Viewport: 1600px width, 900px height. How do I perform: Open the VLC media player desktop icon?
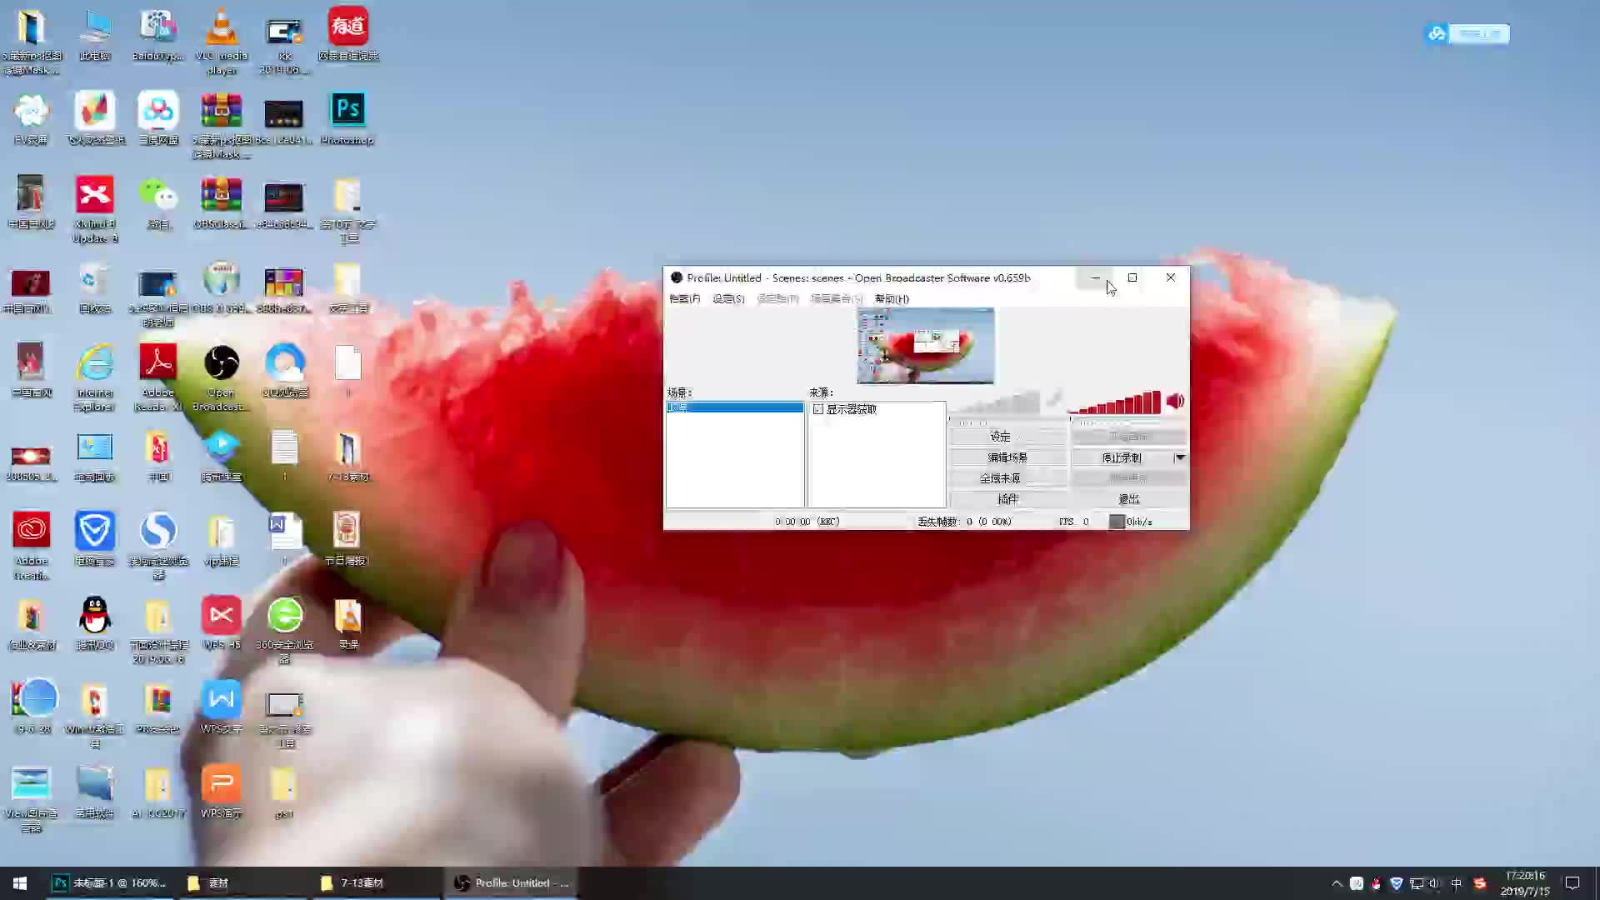click(x=221, y=42)
